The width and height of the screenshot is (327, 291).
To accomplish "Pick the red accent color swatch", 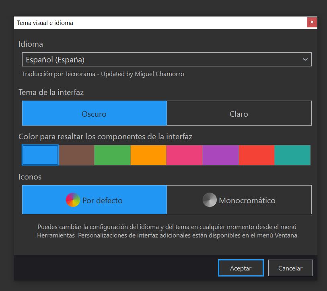I will pos(257,155).
